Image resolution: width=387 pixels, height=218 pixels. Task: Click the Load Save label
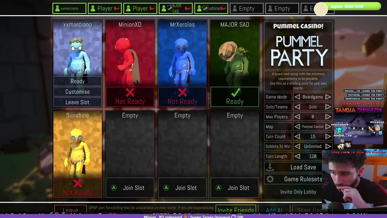point(303,167)
